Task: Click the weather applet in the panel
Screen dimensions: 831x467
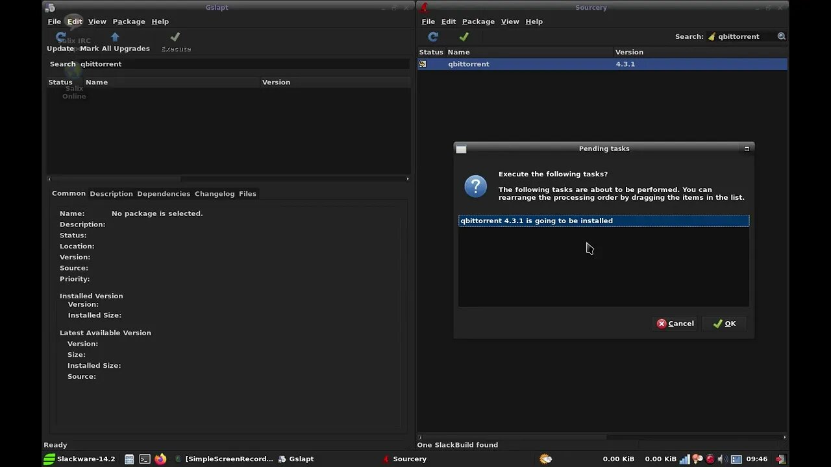Action: (x=546, y=459)
